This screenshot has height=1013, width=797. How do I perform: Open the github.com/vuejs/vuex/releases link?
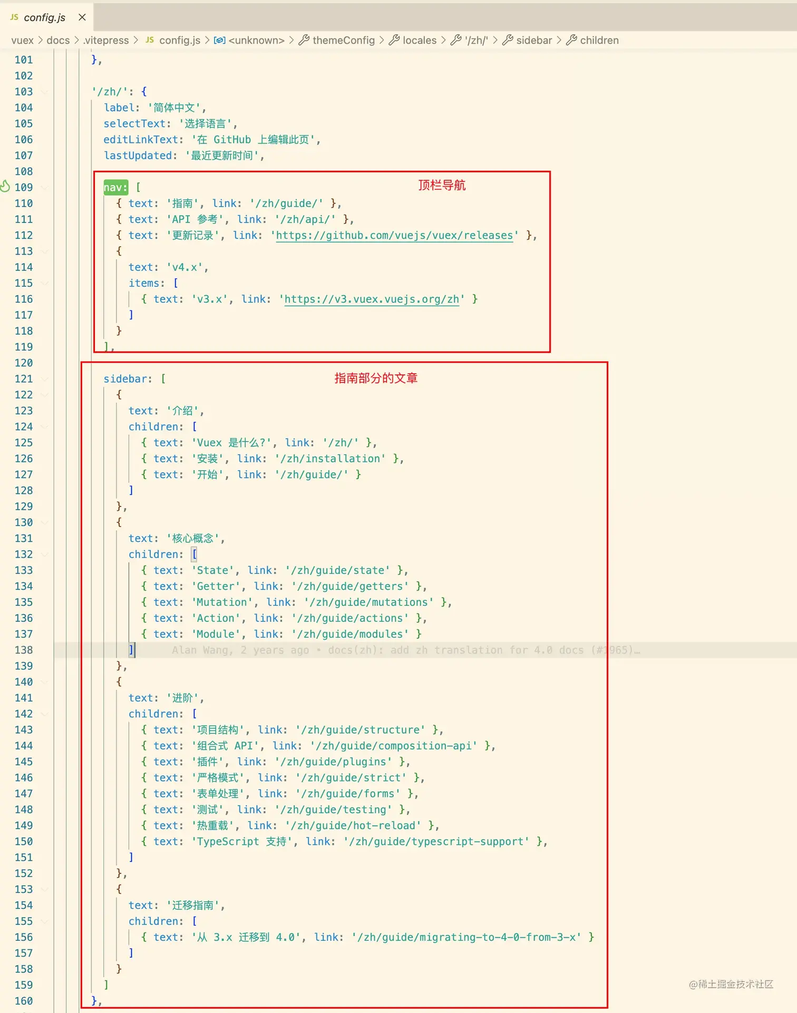click(394, 235)
